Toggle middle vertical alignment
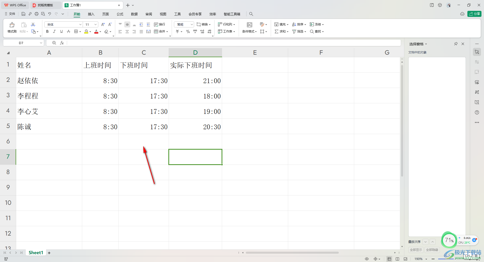 (x=127, y=24)
